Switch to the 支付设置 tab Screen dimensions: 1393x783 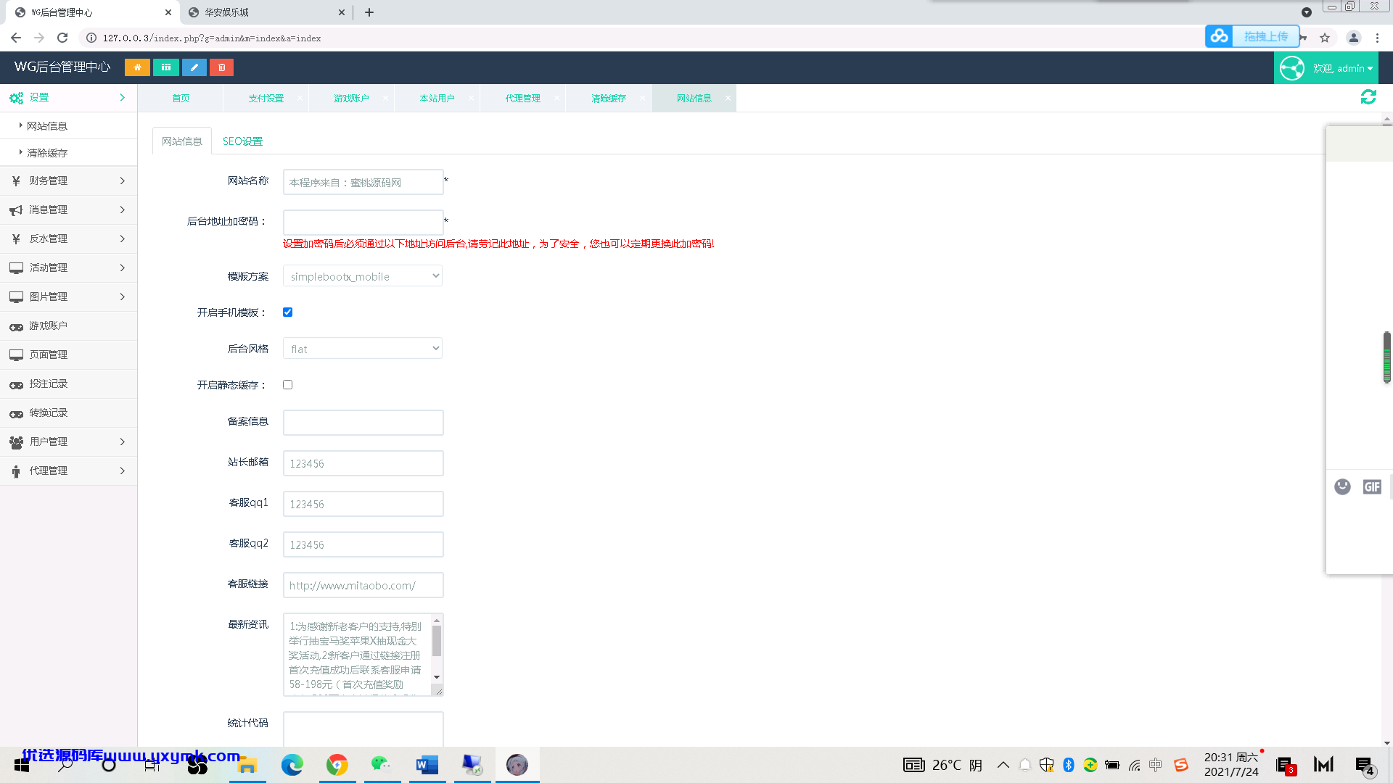(266, 98)
